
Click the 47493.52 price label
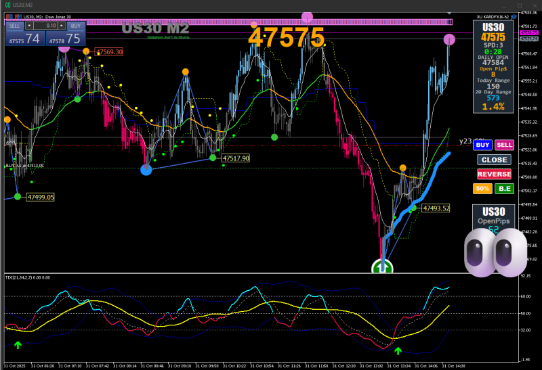pos(436,208)
